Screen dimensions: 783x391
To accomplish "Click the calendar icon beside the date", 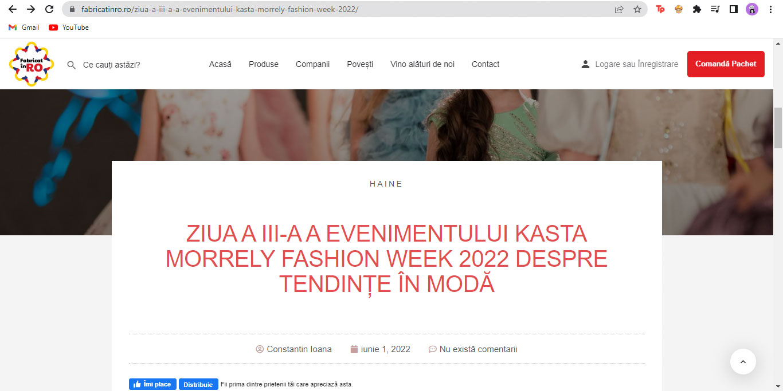I will (x=354, y=349).
